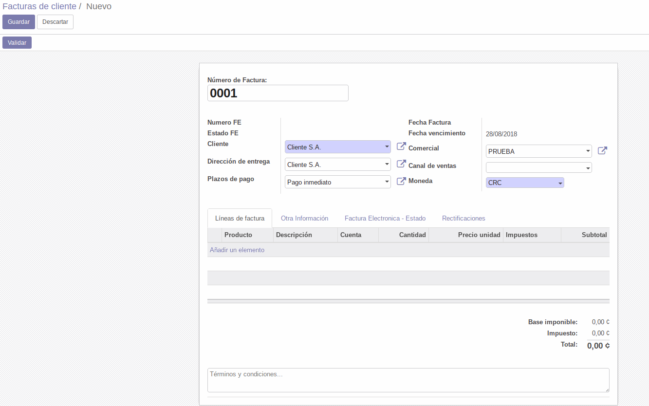
Task: Sort by Precio unidad column header
Action: click(x=466, y=235)
